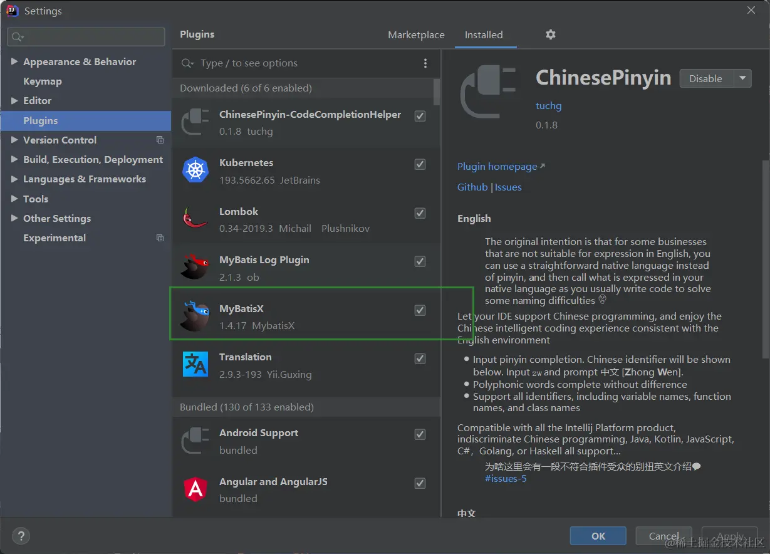The width and height of the screenshot is (770, 554).
Task: Open the plugins gear settings menu
Action: 551,34
